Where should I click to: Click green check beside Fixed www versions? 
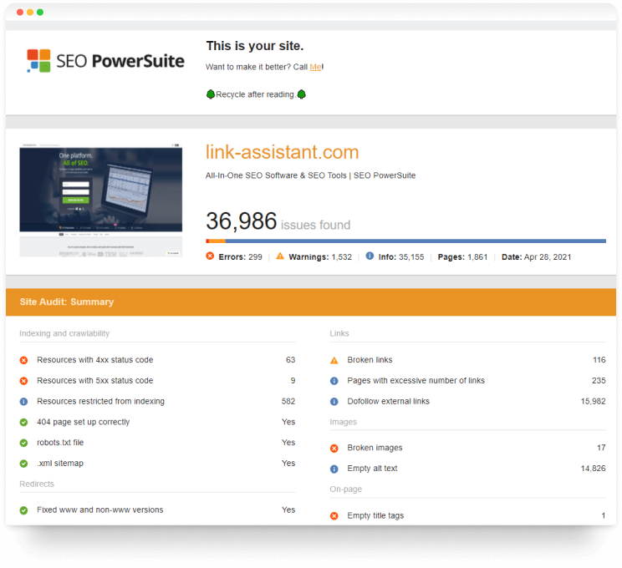tap(23, 510)
